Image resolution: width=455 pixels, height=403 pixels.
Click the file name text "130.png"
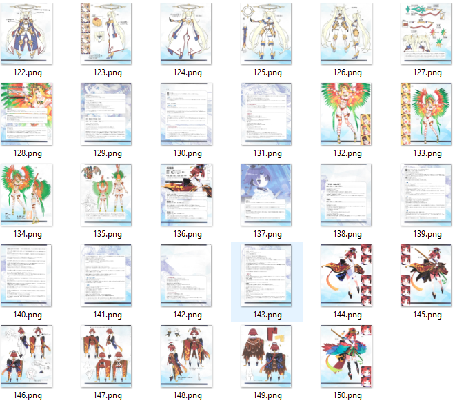(x=188, y=153)
